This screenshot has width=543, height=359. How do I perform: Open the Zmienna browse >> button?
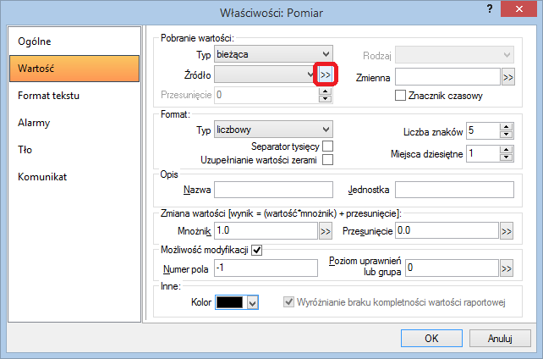(508, 77)
